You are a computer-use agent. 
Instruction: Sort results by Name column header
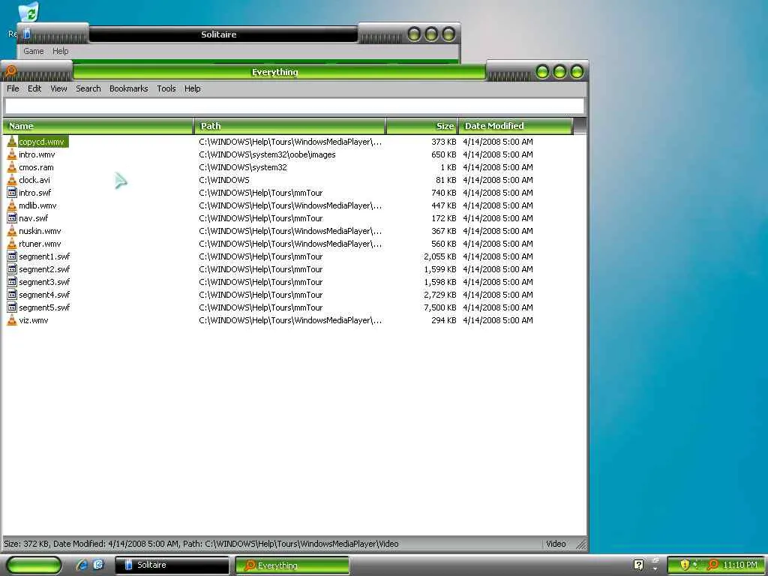(x=98, y=126)
